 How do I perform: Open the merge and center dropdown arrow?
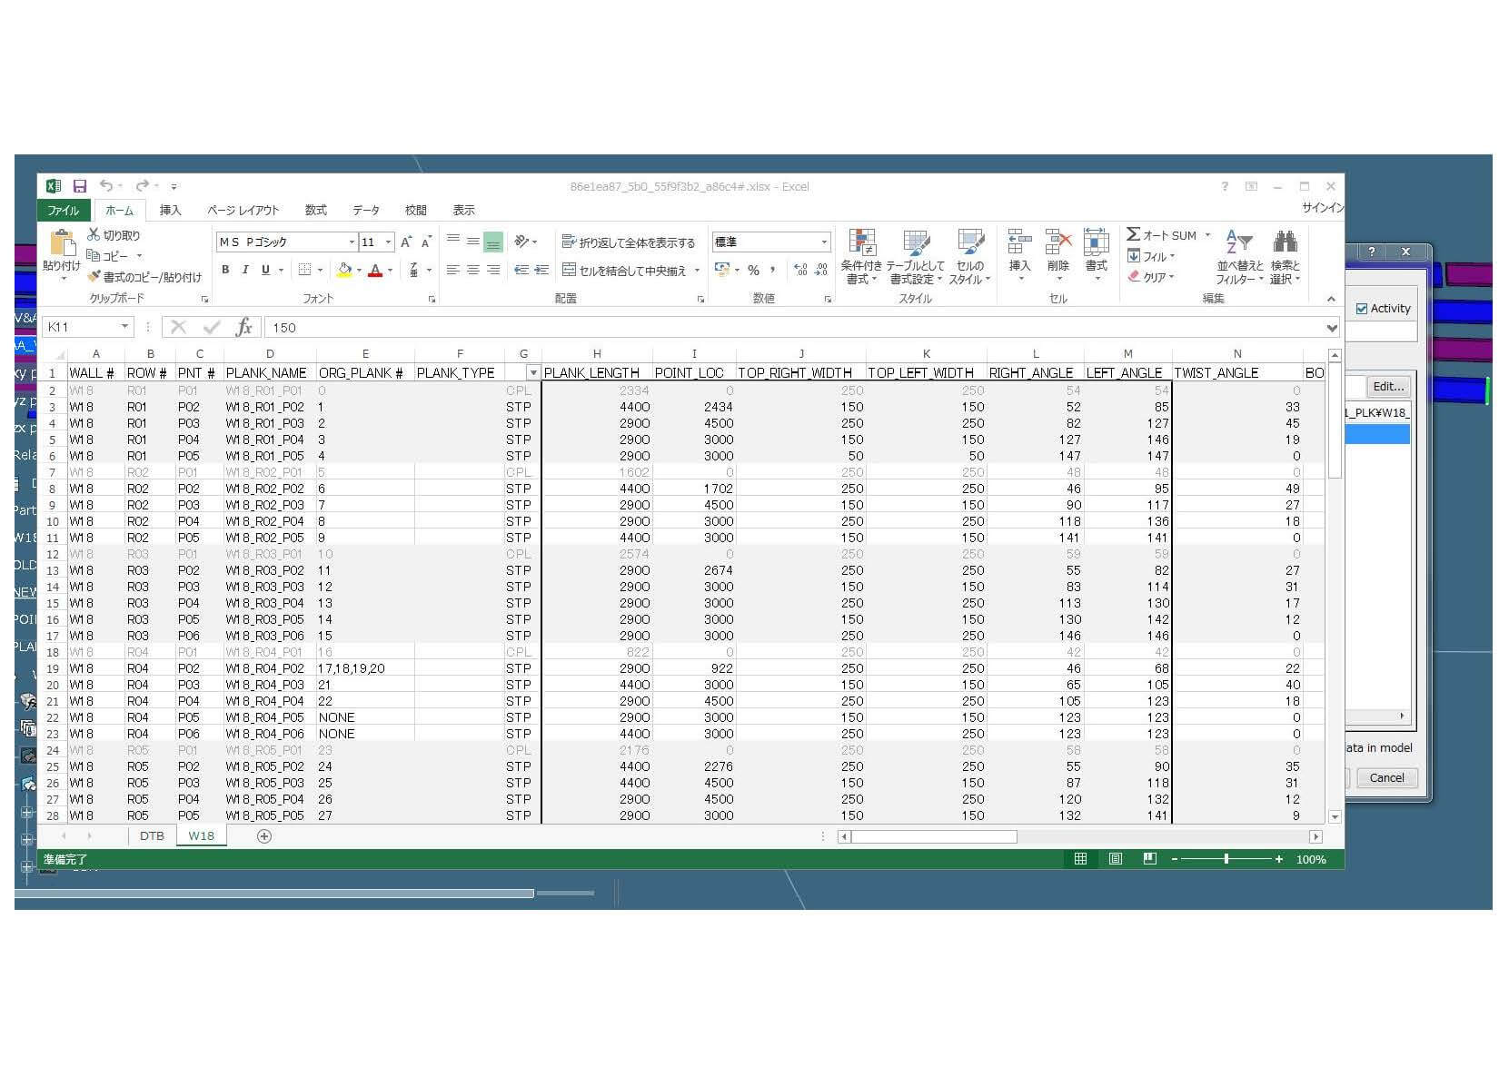[x=698, y=271]
